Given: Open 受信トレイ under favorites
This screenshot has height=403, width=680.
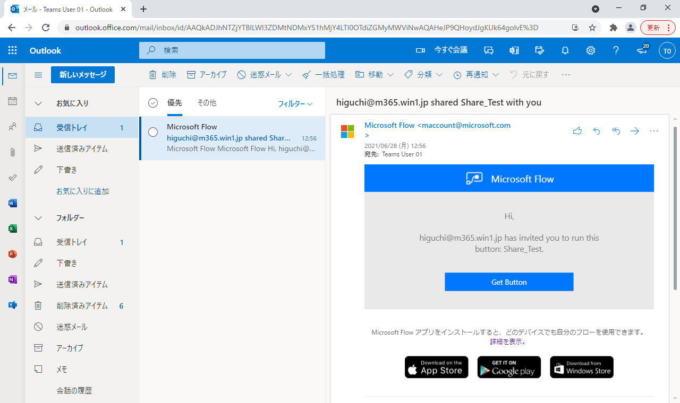Looking at the screenshot, I should [82, 128].
